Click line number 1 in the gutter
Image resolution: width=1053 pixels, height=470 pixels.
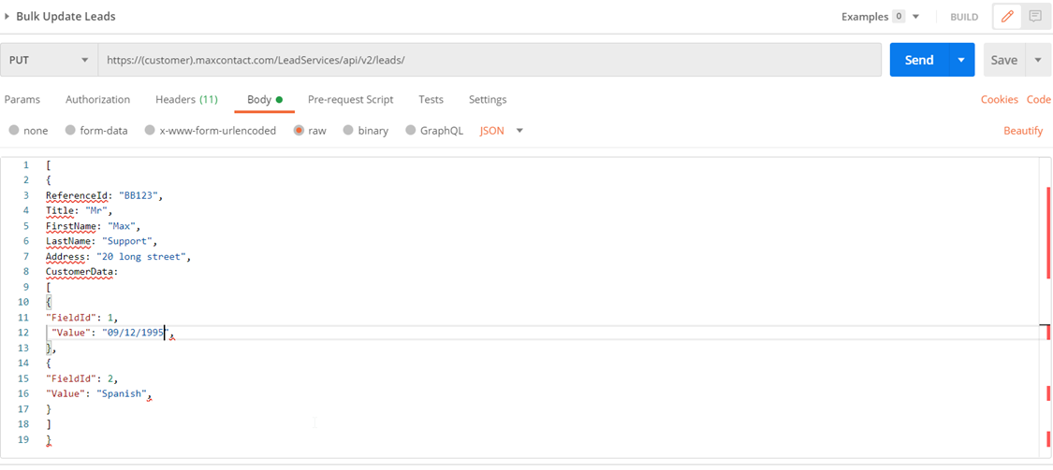pos(25,165)
